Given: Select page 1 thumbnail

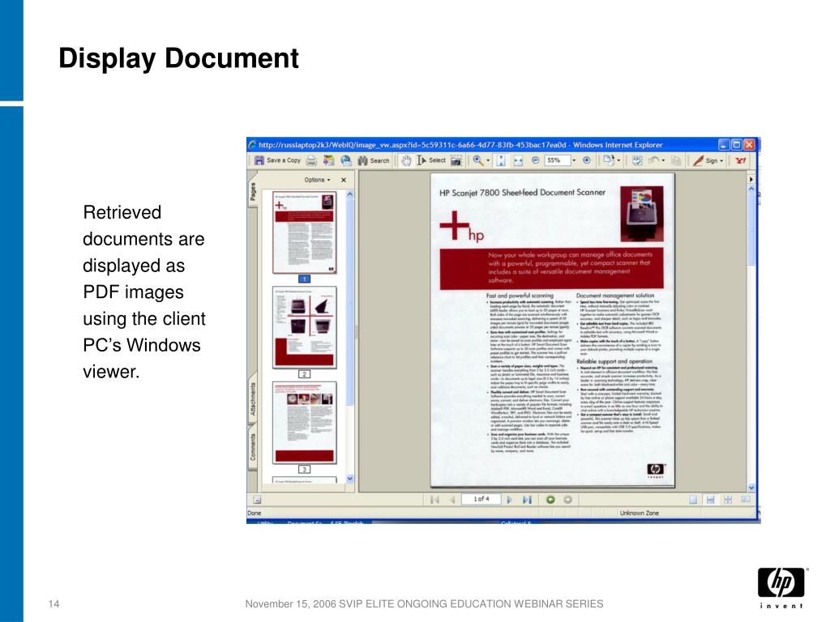Looking at the screenshot, I should 305,232.
